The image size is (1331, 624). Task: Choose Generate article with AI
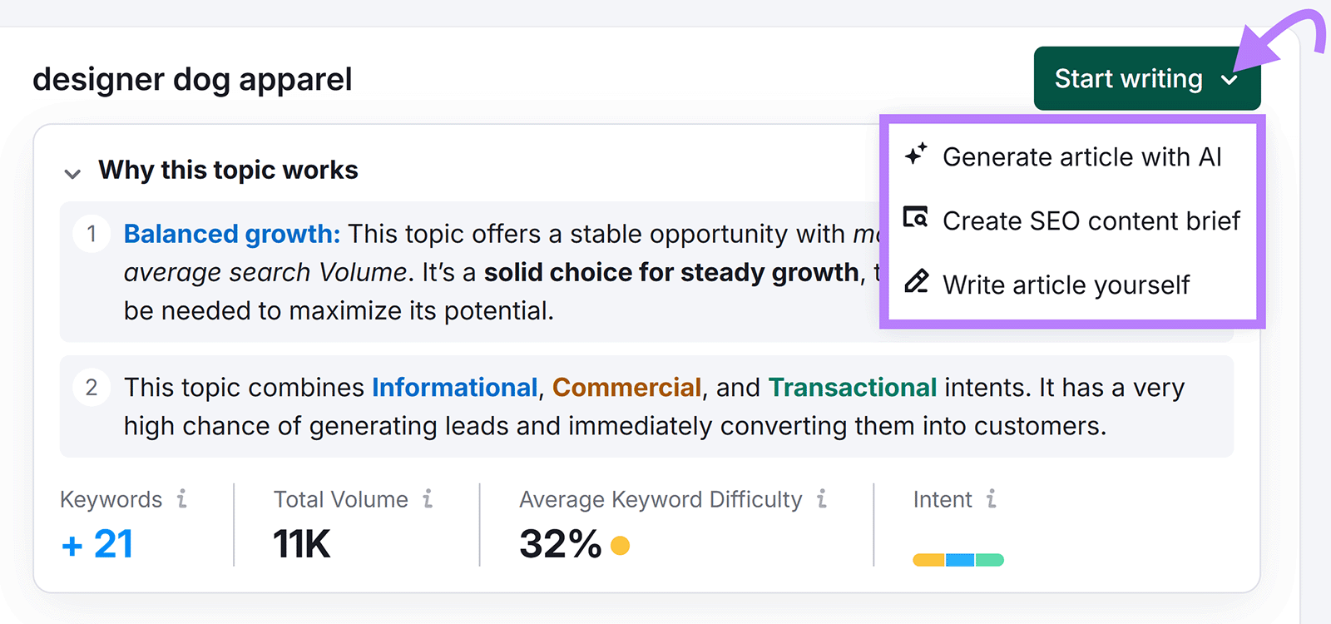tap(1082, 156)
